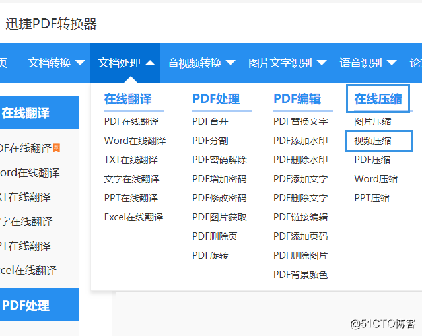Click the PDF编辑 column heading
Viewport: 422px width, 336px height.
(x=297, y=99)
